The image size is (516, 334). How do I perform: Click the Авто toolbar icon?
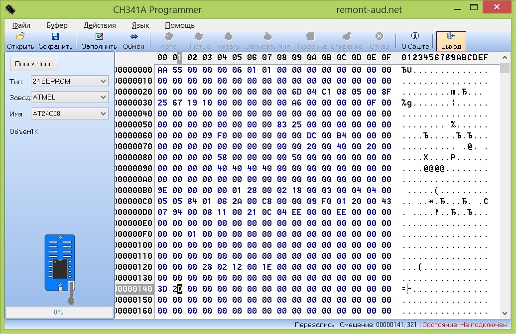pyautogui.click(x=169, y=37)
